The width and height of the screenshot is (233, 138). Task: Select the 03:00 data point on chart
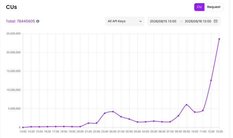(137, 122)
